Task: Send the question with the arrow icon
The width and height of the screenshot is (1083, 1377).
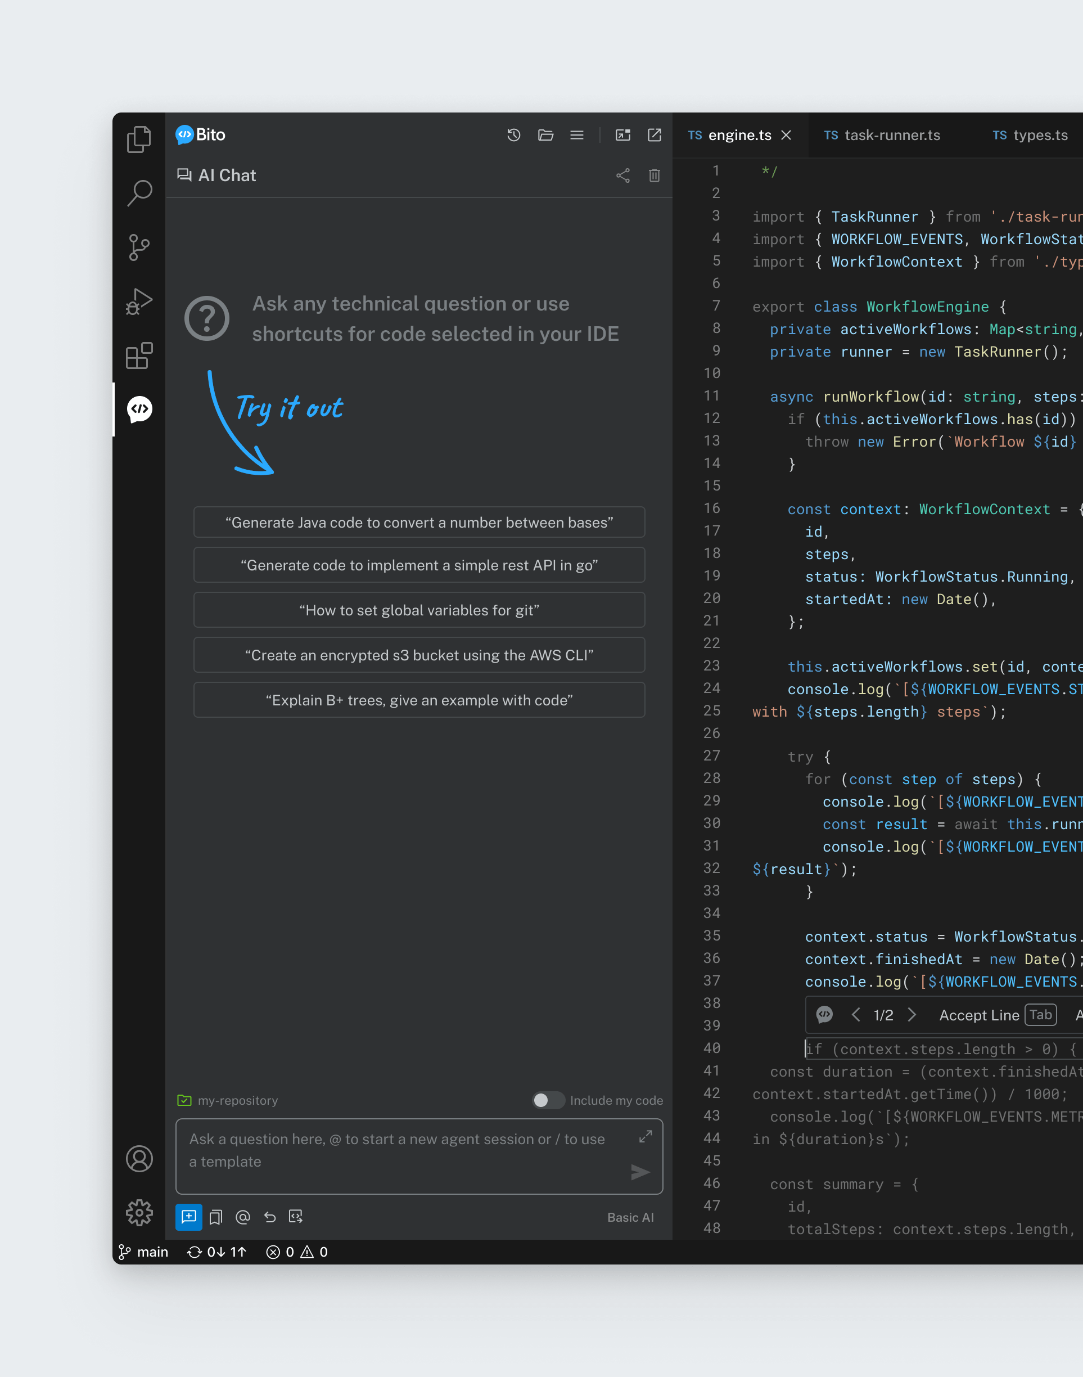Action: (640, 1172)
